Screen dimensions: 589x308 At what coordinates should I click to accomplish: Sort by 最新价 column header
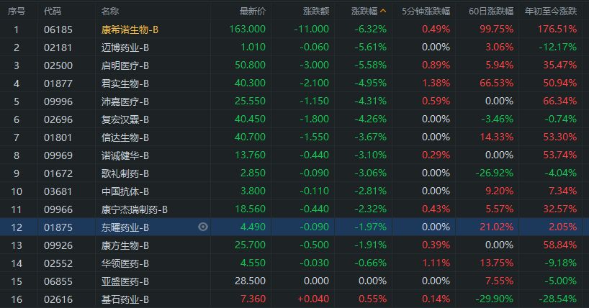pos(252,11)
